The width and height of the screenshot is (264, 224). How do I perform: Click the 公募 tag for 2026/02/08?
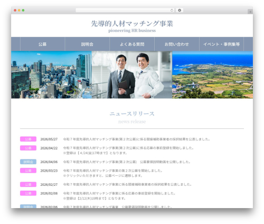(x=28, y=193)
